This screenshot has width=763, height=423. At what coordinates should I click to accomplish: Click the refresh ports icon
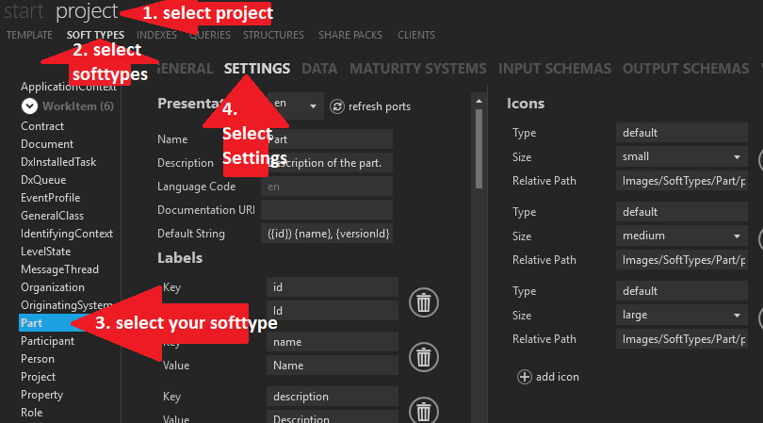(x=336, y=106)
